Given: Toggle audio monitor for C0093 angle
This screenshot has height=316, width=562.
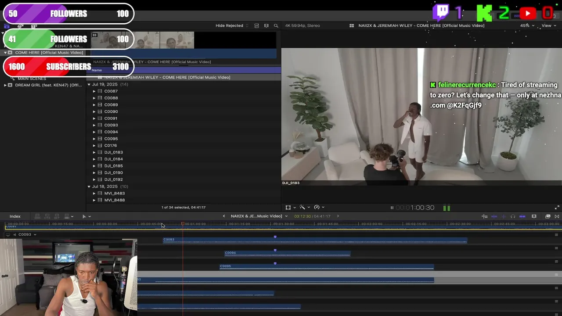Looking at the screenshot, I should [14, 234].
